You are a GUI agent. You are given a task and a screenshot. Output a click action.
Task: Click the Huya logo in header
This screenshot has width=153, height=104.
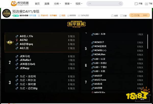[19, 4]
